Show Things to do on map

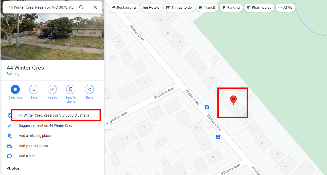pos(179,8)
